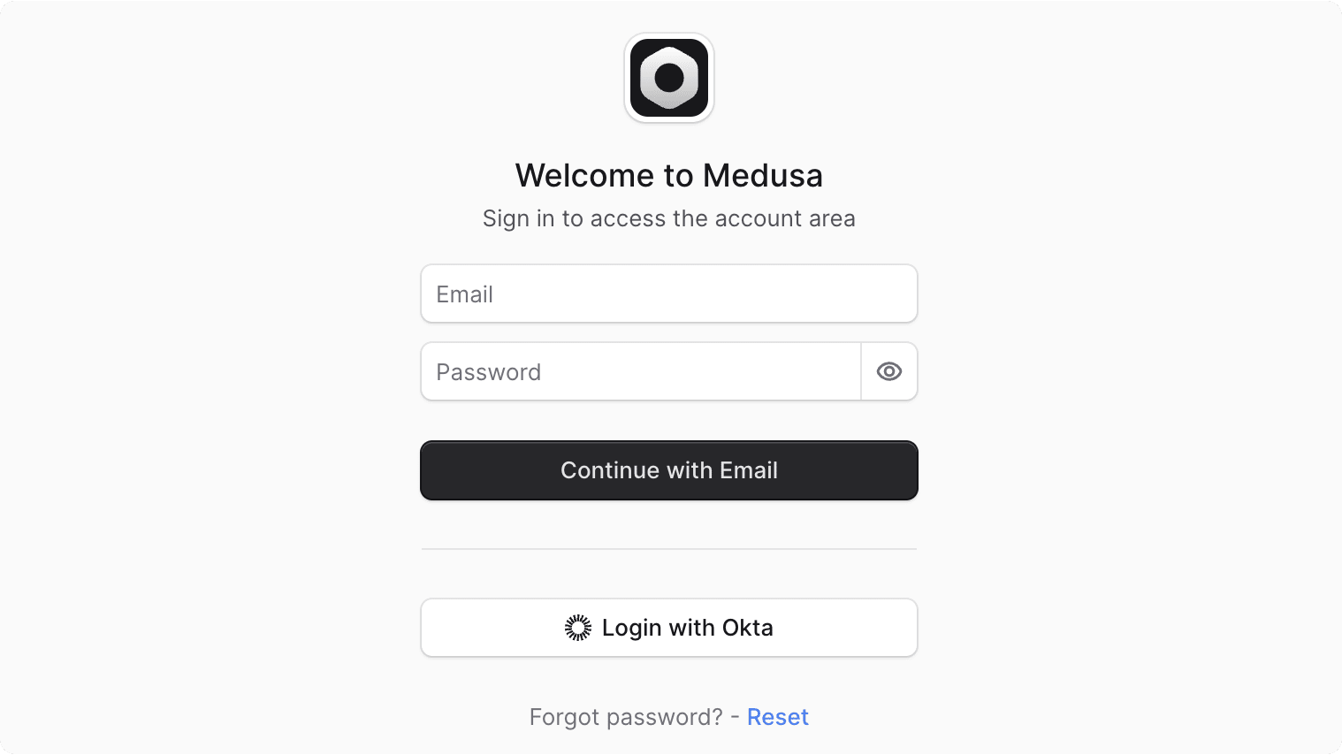This screenshot has height=755, width=1342.
Task: Click the circular emblem inside the Medusa logo
Action: pos(669,78)
